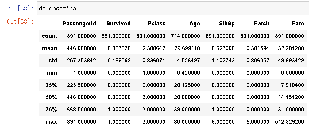This screenshot has width=309, height=130.
Task: Click Age std value 14.526497
Action: pyautogui.click(x=187, y=61)
